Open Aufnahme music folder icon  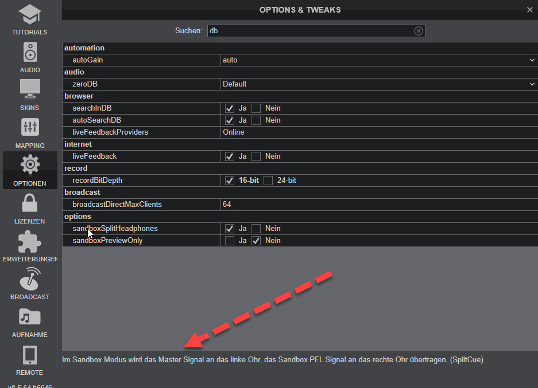30,317
